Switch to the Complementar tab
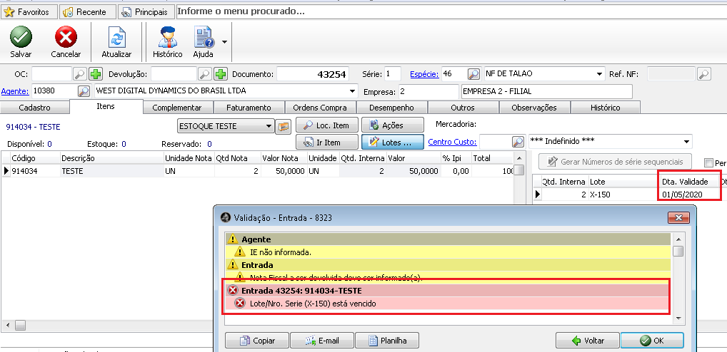Image resolution: width=727 pixels, height=352 pixels. point(177,108)
